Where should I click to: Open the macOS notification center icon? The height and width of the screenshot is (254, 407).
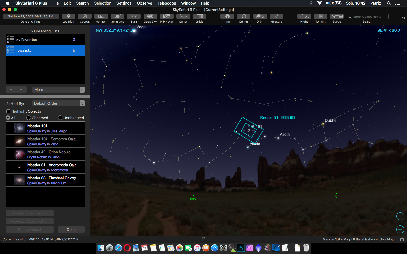tap(398, 3)
